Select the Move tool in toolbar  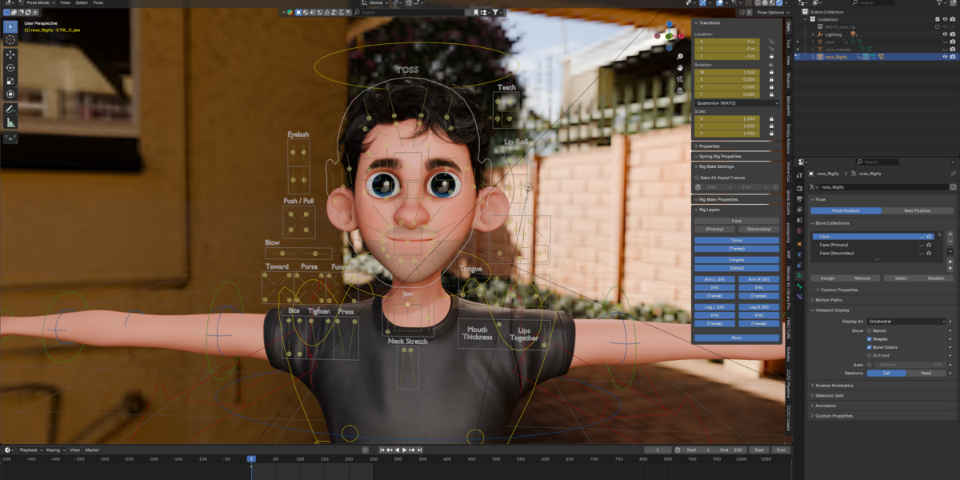pyautogui.click(x=10, y=54)
